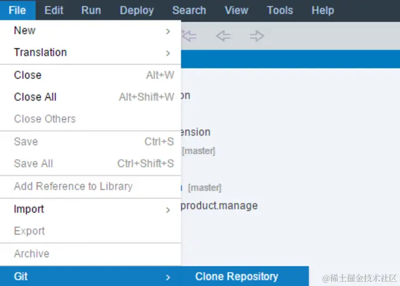Open the Tools menu
Viewport: 400px width, 286px height.
click(x=280, y=11)
